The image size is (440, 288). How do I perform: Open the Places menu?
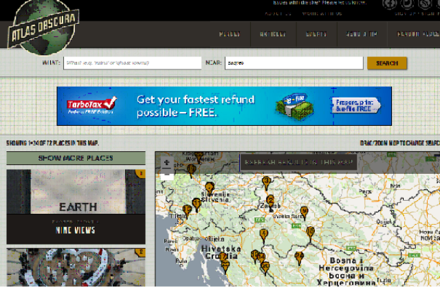pos(230,34)
